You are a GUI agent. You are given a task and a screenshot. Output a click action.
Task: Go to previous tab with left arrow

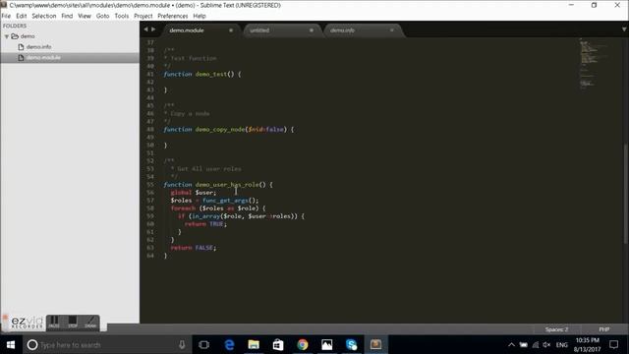coord(145,29)
